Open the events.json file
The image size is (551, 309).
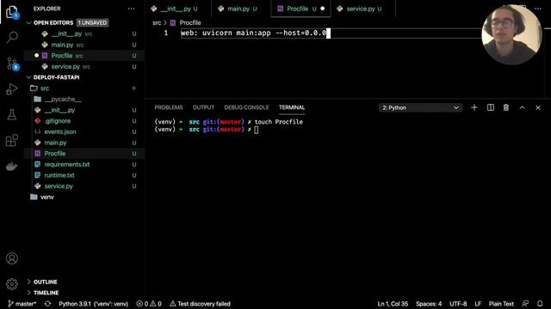pyautogui.click(x=84, y=131)
